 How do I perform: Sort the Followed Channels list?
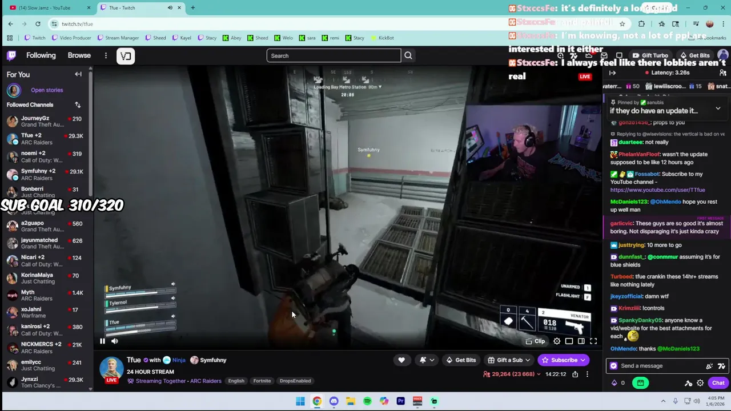pos(78,104)
